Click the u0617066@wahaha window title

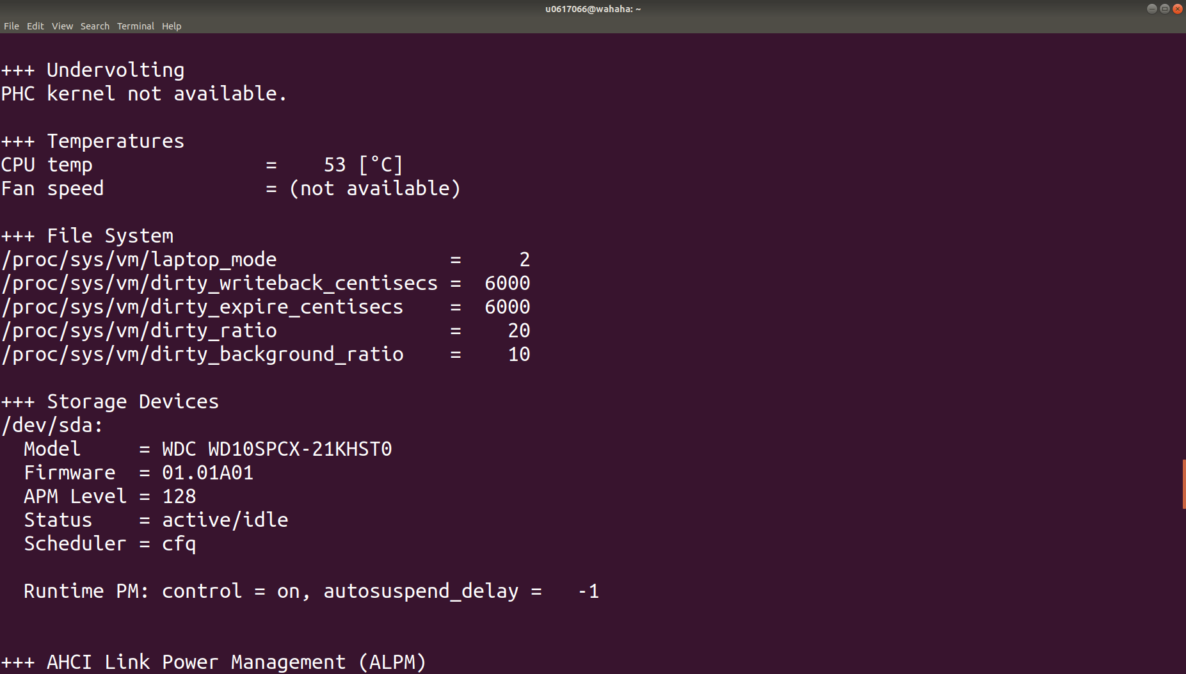(x=593, y=9)
